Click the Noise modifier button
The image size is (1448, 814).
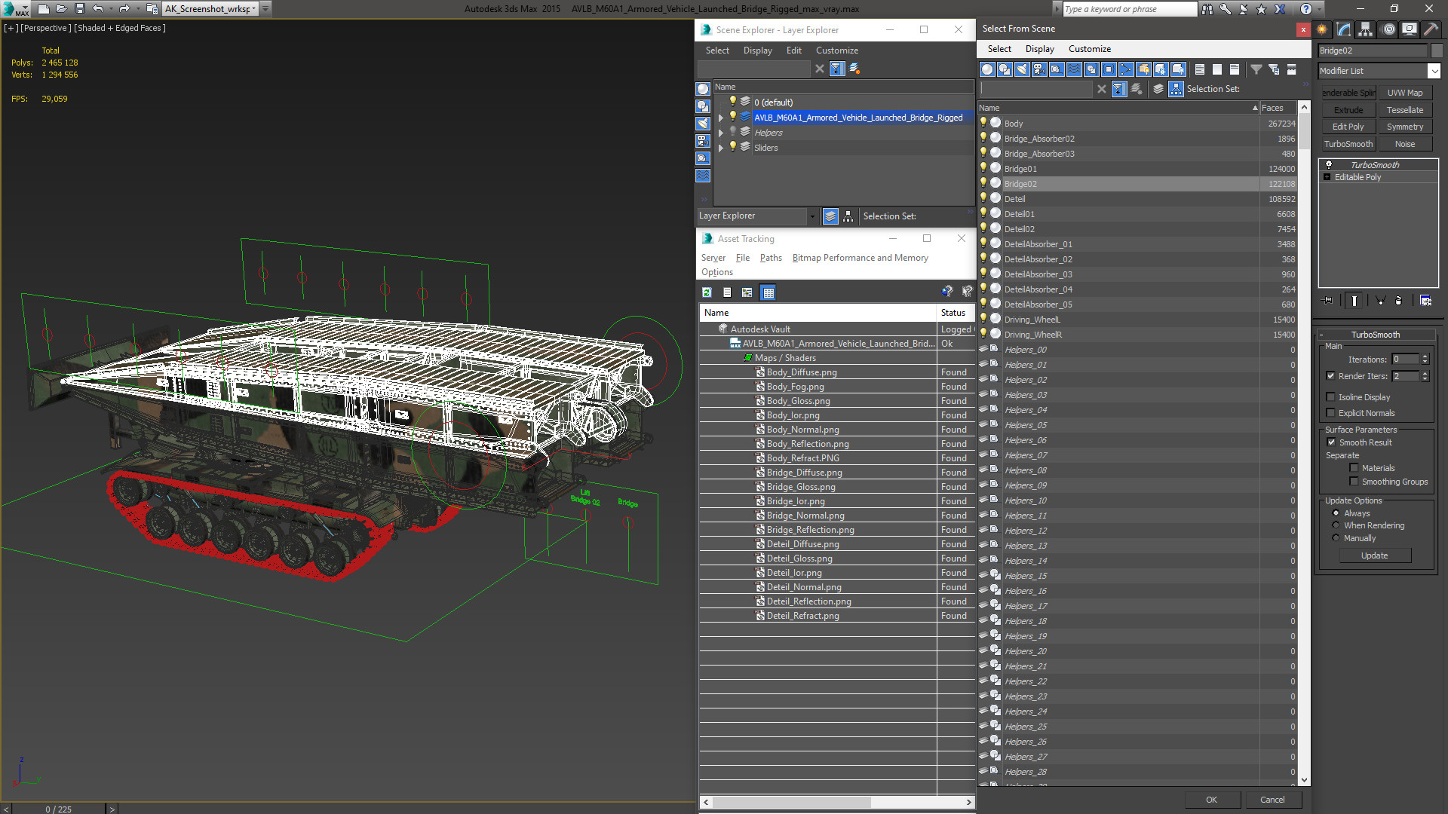[1404, 144]
